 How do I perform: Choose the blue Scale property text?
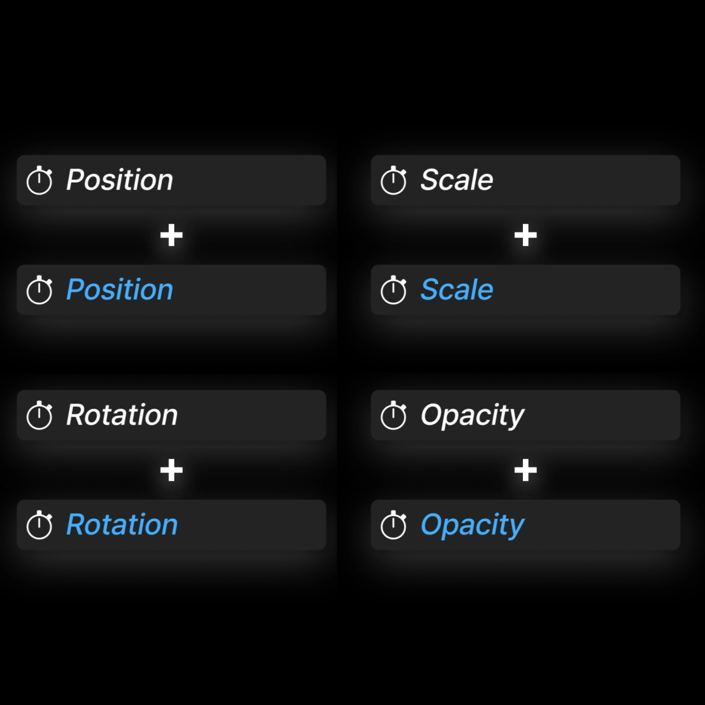(456, 290)
